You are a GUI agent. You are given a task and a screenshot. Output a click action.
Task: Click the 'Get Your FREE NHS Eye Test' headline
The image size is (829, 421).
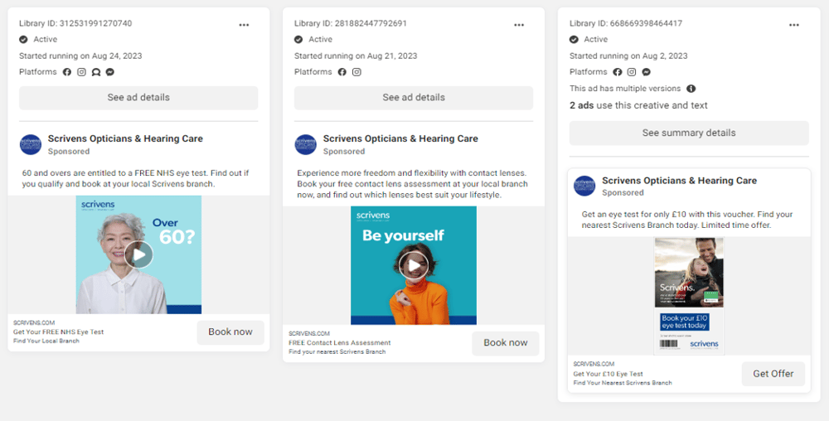[x=59, y=332]
